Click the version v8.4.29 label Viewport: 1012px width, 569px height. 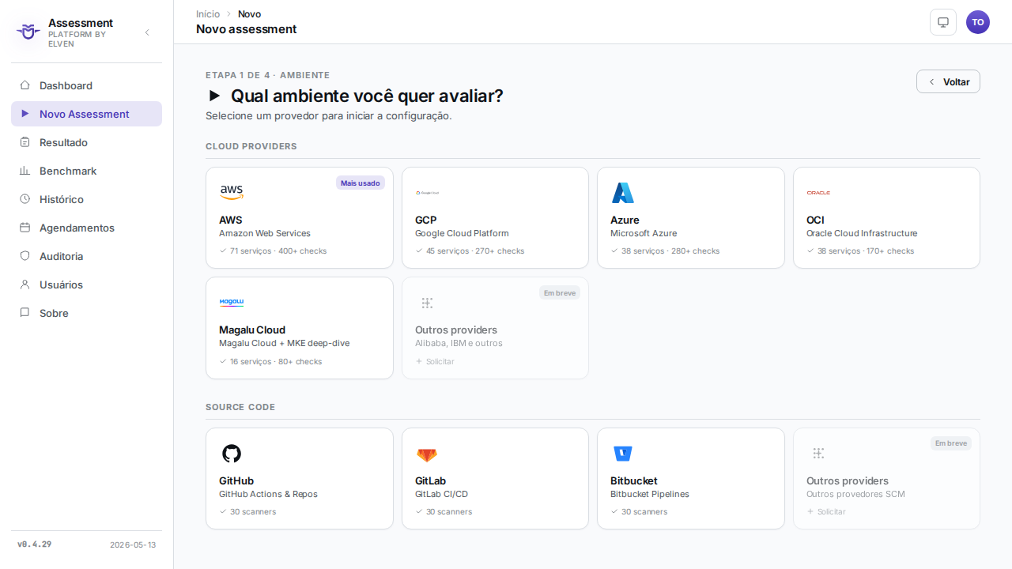(x=34, y=545)
